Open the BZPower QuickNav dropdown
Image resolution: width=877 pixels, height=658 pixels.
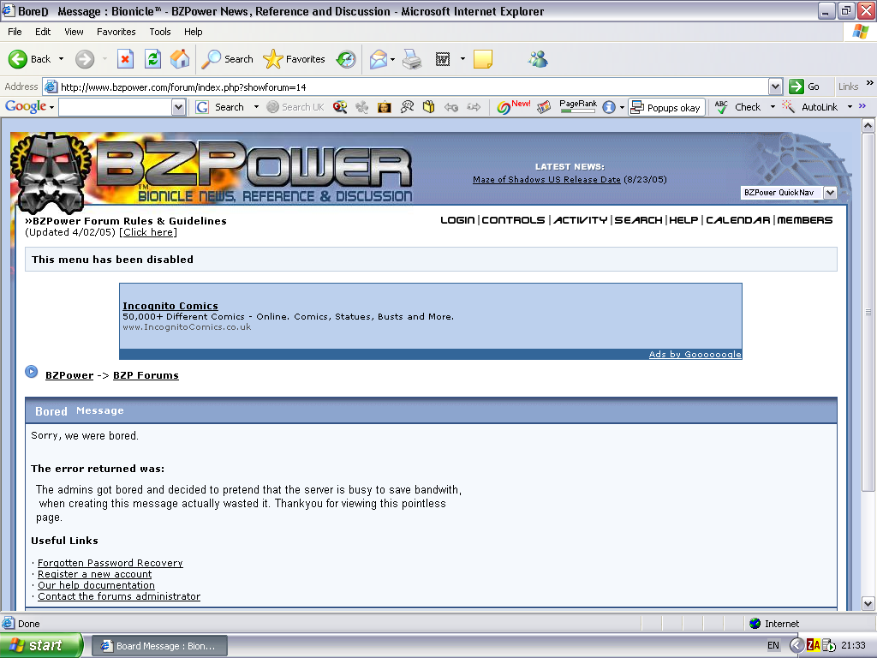[830, 193]
